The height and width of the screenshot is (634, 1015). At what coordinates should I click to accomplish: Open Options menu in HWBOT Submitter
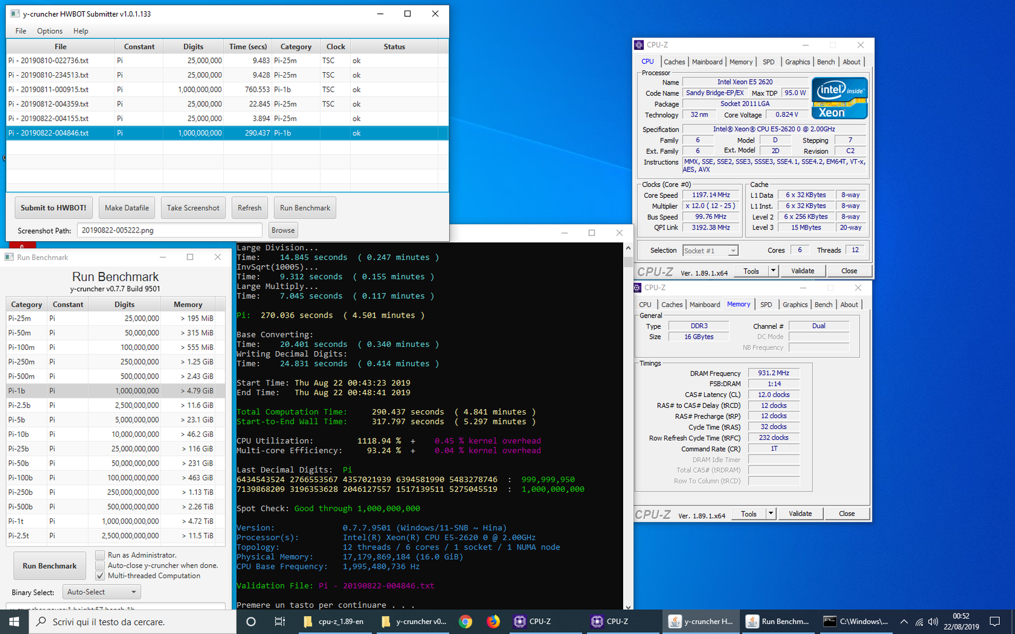pos(49,31)
